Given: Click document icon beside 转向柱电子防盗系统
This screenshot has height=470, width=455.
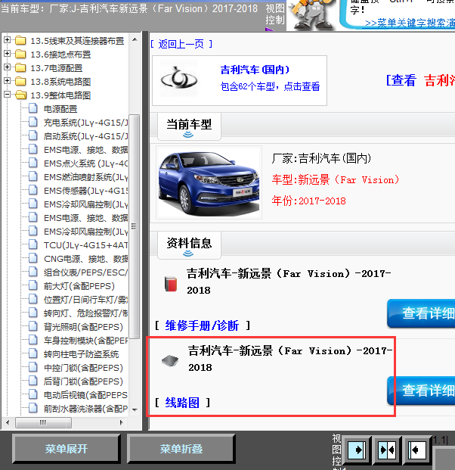Looking at the screenshot, I should 33,353.
